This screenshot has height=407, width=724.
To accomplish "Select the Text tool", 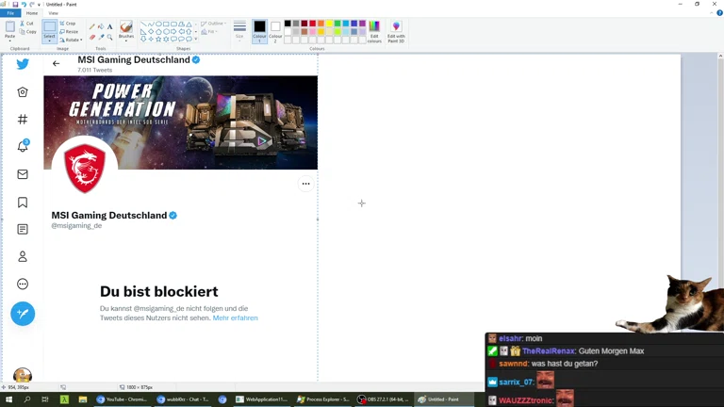I will pos(110,26).
